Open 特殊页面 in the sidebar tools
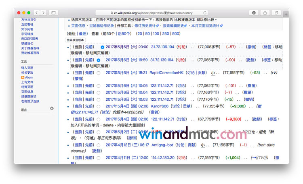The width and height of the screenshot is (303, 184). 27,87
